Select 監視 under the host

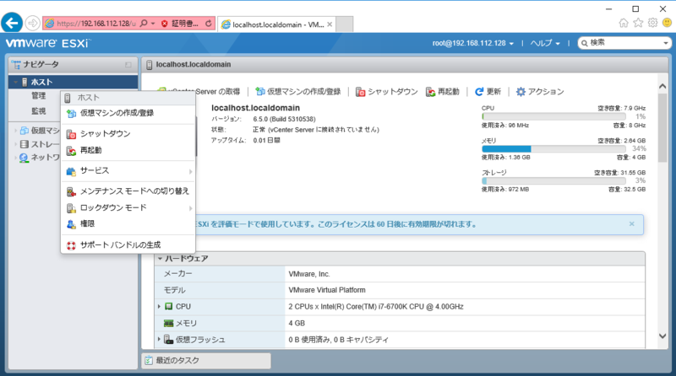38,111
